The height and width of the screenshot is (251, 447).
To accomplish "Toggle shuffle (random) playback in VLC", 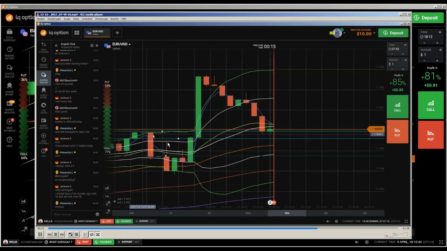I will click(98, 235).
